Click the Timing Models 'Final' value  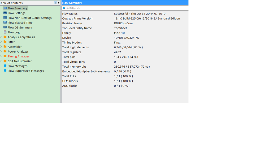click(117, 43)
